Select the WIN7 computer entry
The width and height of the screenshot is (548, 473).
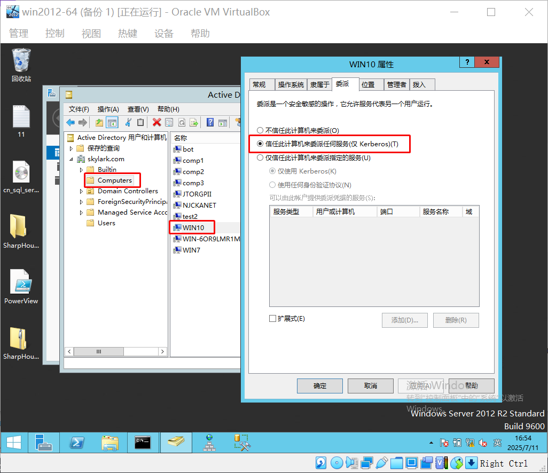191,250
